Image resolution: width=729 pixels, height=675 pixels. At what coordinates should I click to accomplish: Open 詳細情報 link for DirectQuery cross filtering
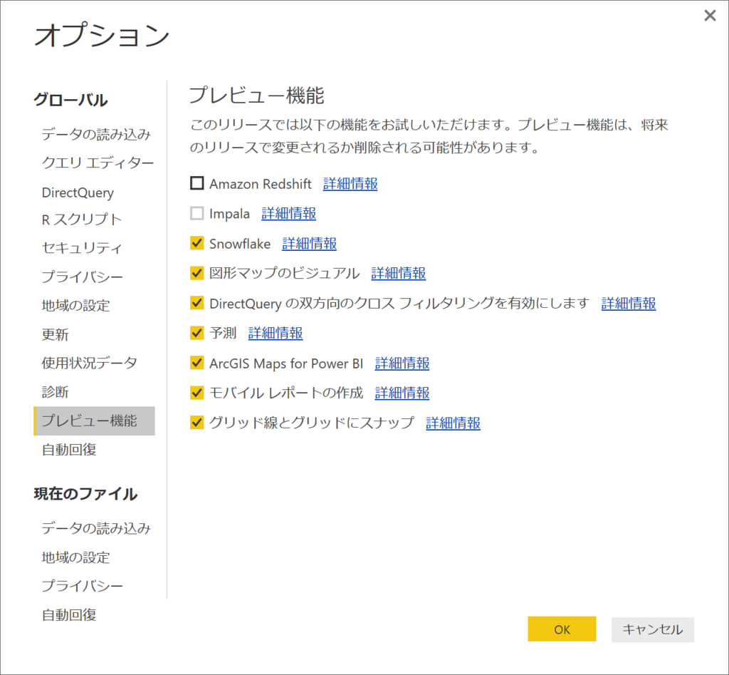629,304
